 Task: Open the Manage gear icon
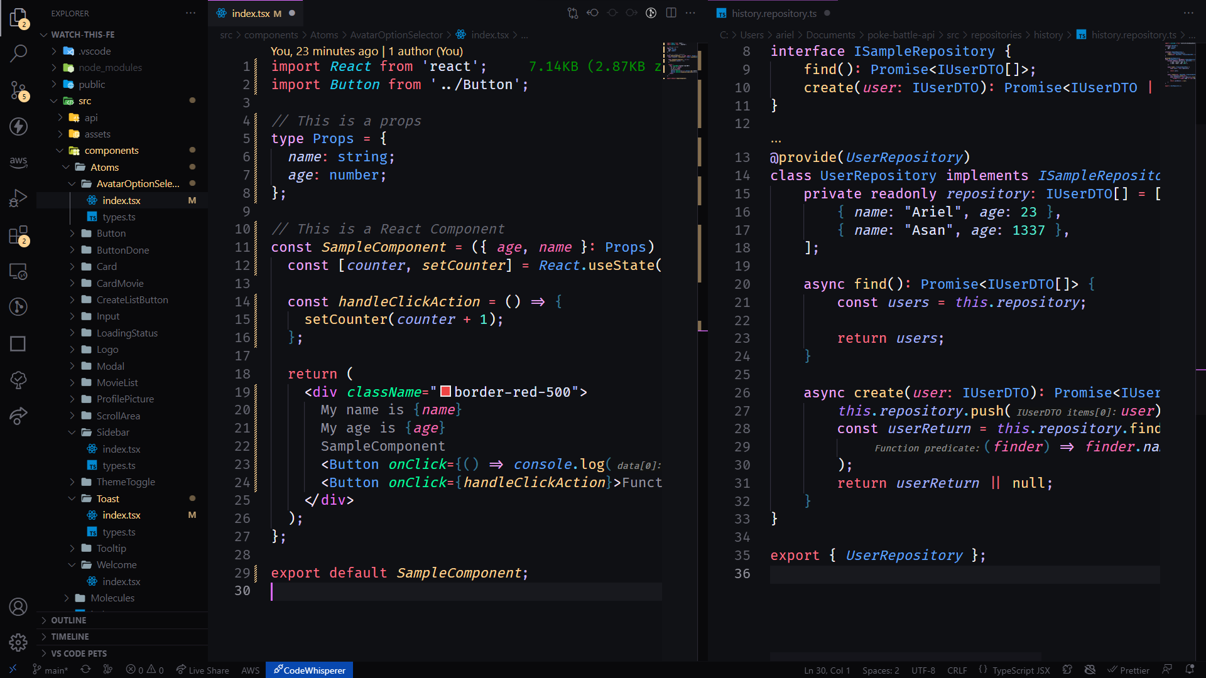click(x=18, y=642)
